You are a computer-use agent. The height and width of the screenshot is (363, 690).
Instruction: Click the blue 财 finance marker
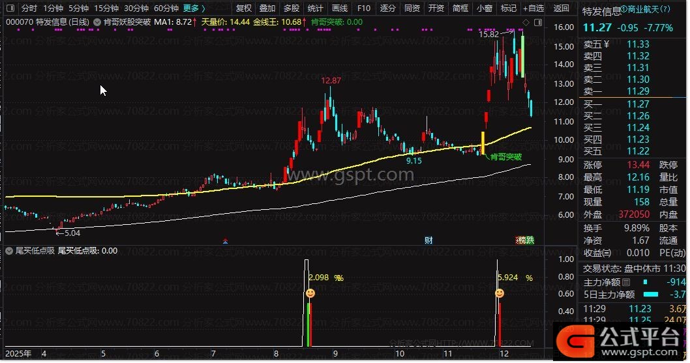click(x=428, y=240)
